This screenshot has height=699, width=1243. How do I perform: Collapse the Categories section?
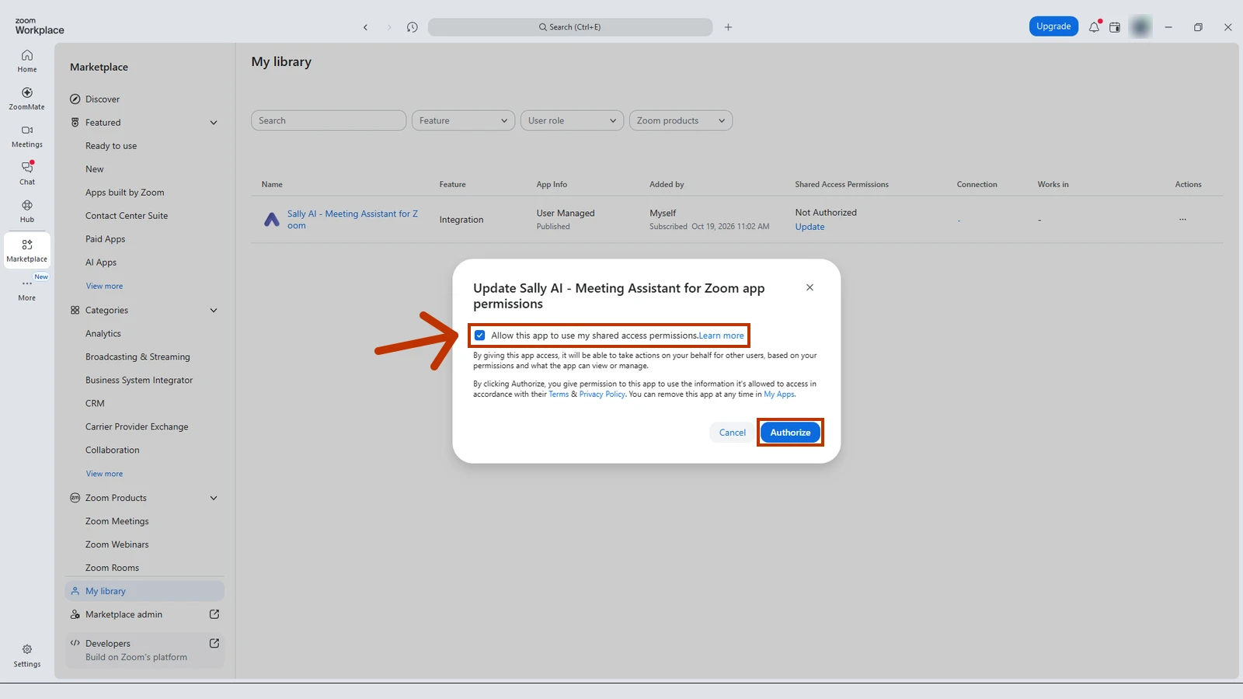point(214,311)
